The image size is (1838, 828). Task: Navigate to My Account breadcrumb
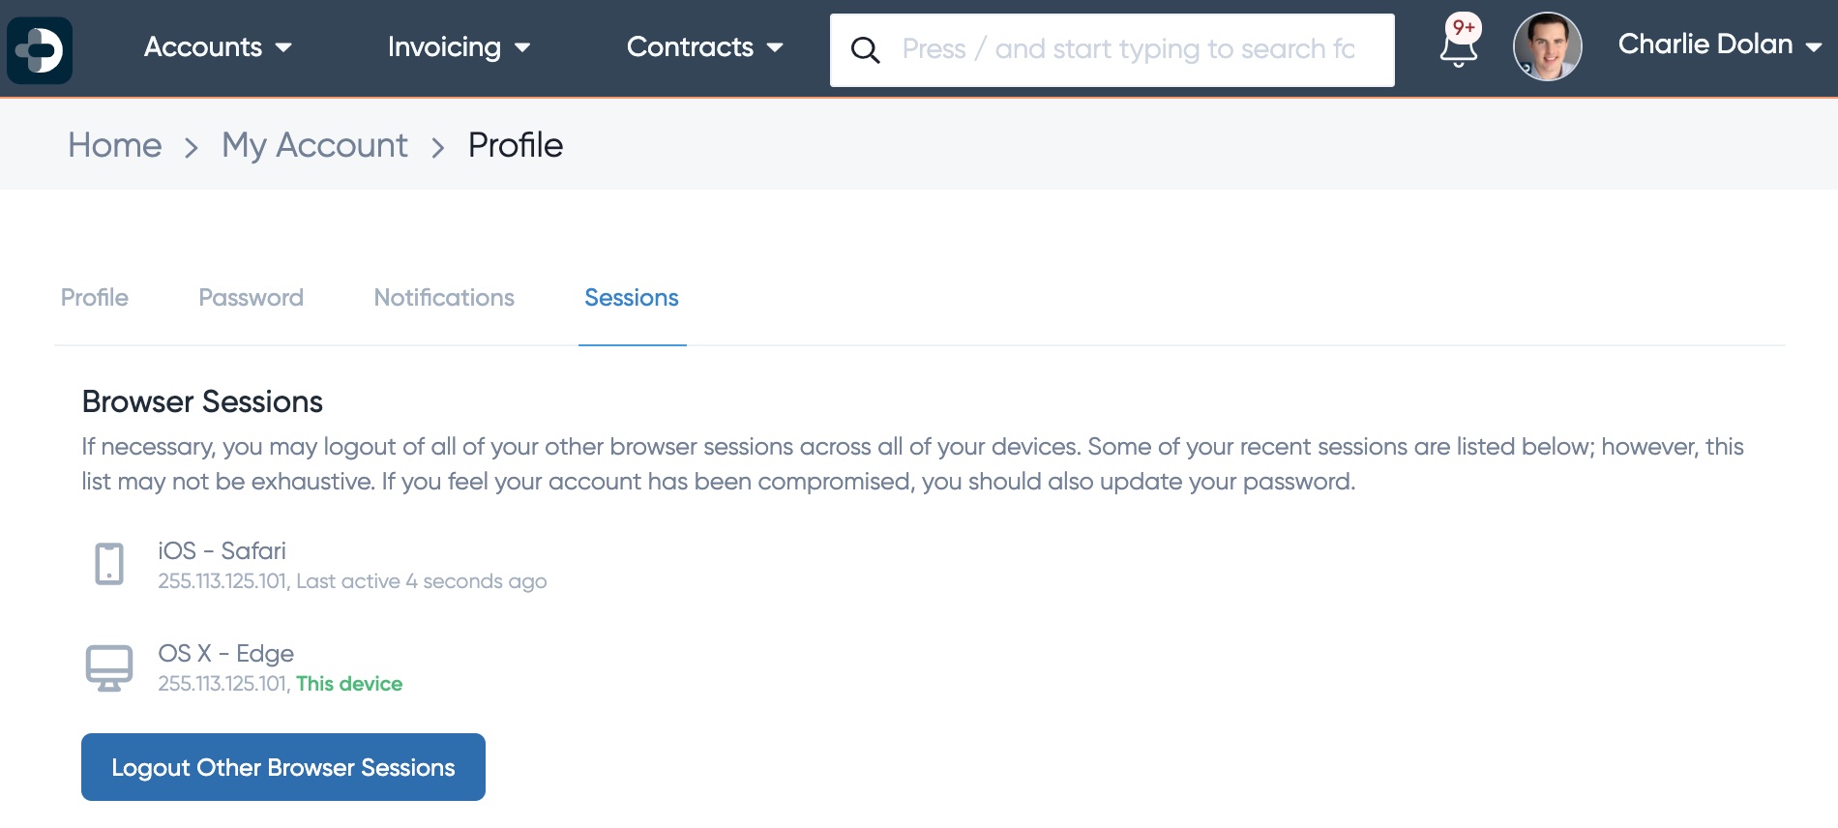point(314,145)
